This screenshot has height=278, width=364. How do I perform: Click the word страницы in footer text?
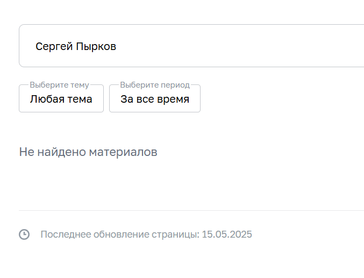click(175, 234)
